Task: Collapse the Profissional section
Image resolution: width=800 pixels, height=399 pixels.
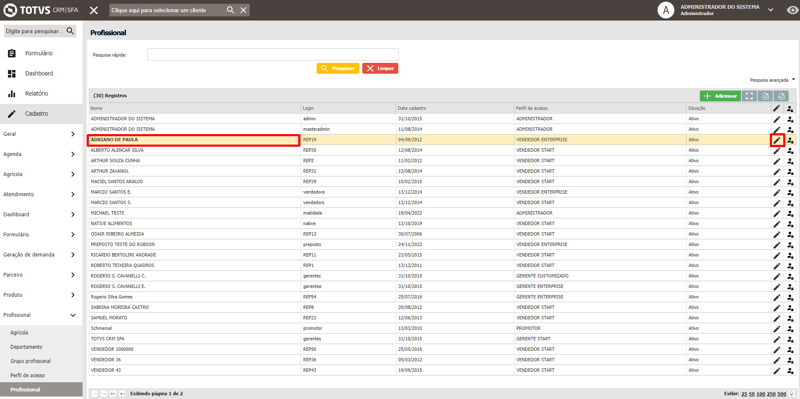Action: point(41,315)
